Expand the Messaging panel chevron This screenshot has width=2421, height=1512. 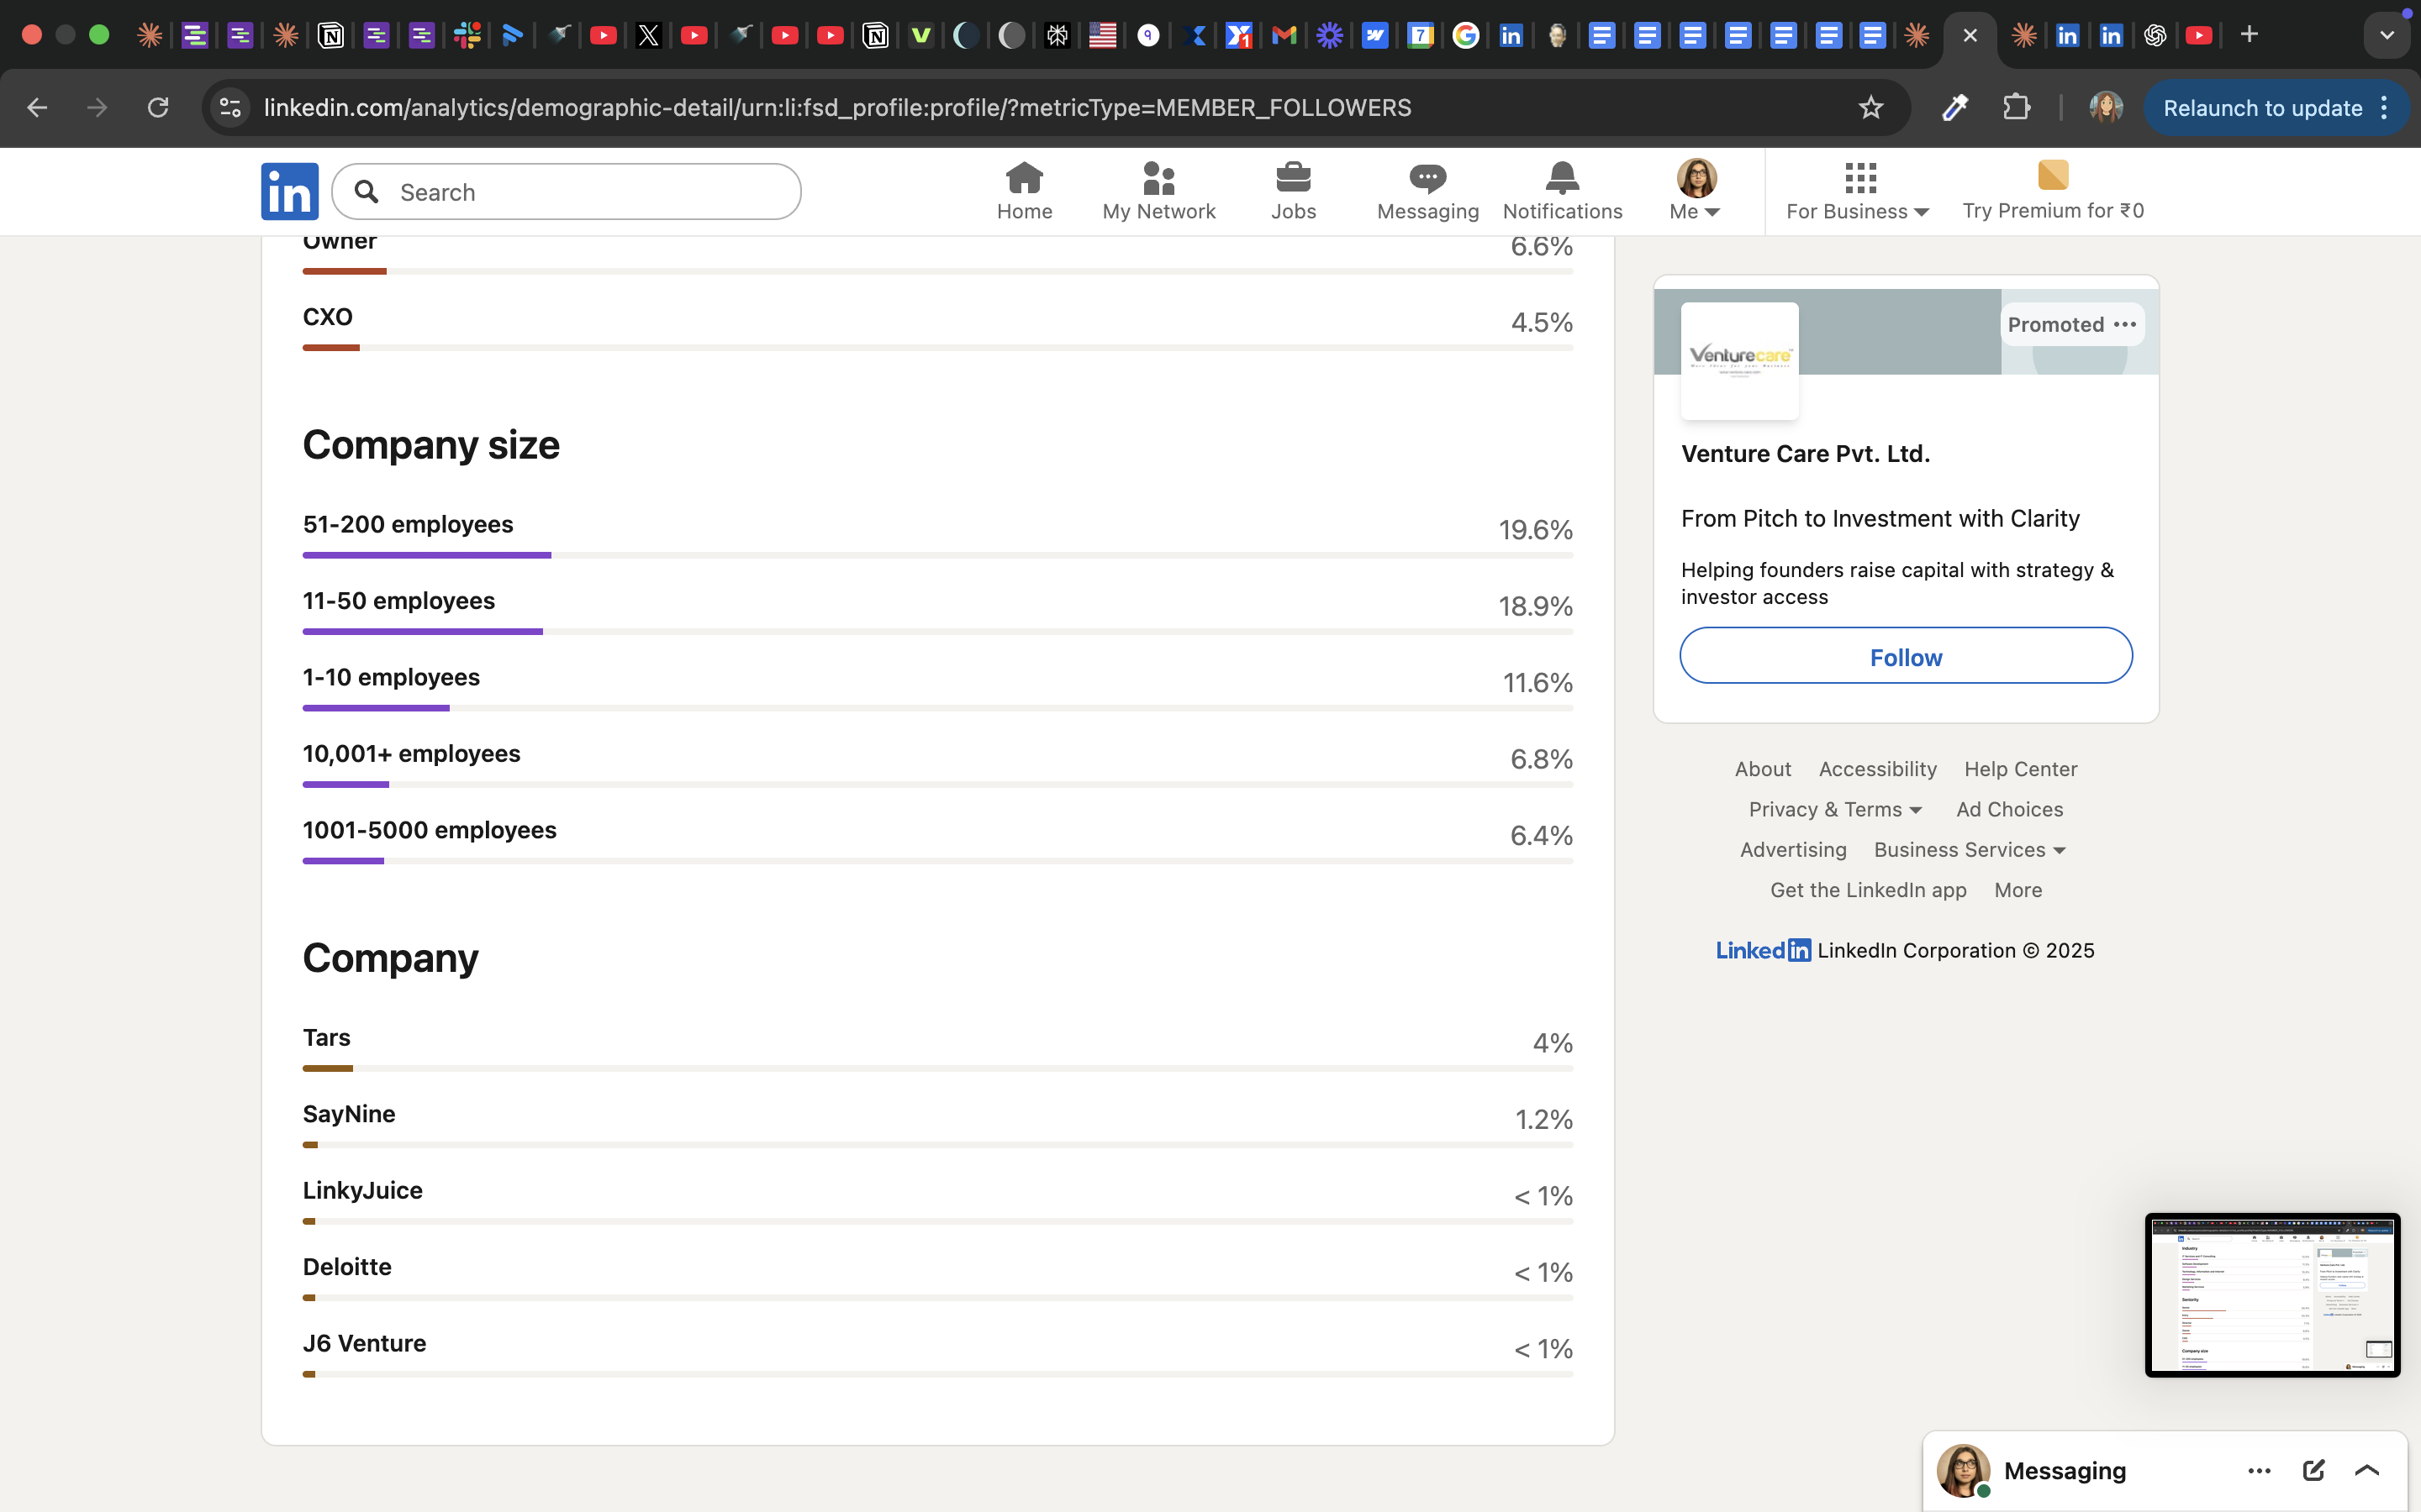[2367, 1470]
